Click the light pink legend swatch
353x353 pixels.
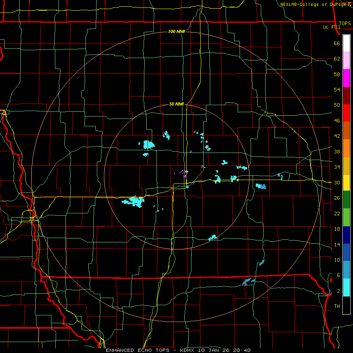point(346,60)
